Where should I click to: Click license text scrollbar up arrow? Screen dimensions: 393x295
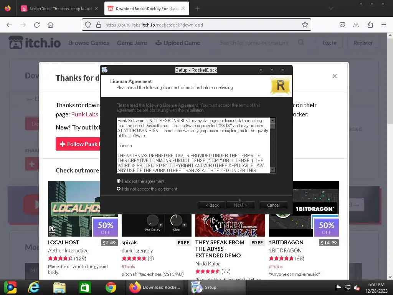[273, 120]
